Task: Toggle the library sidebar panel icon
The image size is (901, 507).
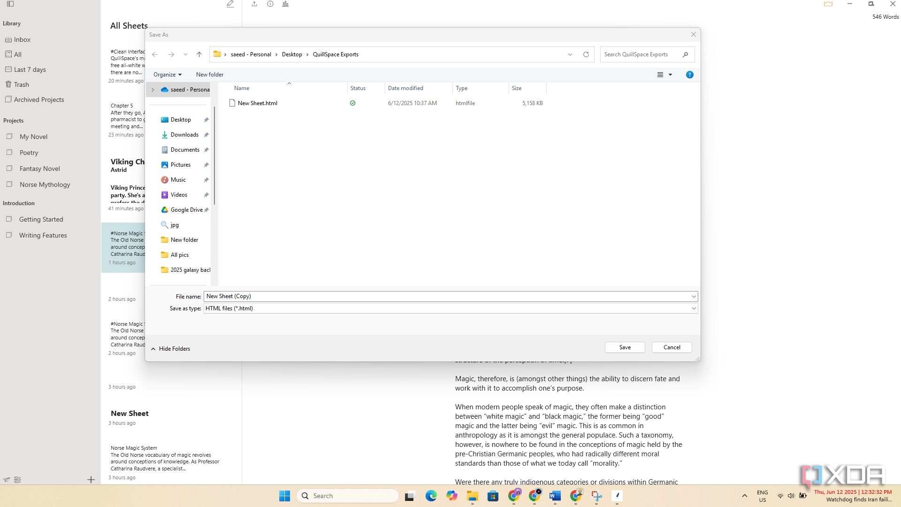Action: [x=10, y=4]
